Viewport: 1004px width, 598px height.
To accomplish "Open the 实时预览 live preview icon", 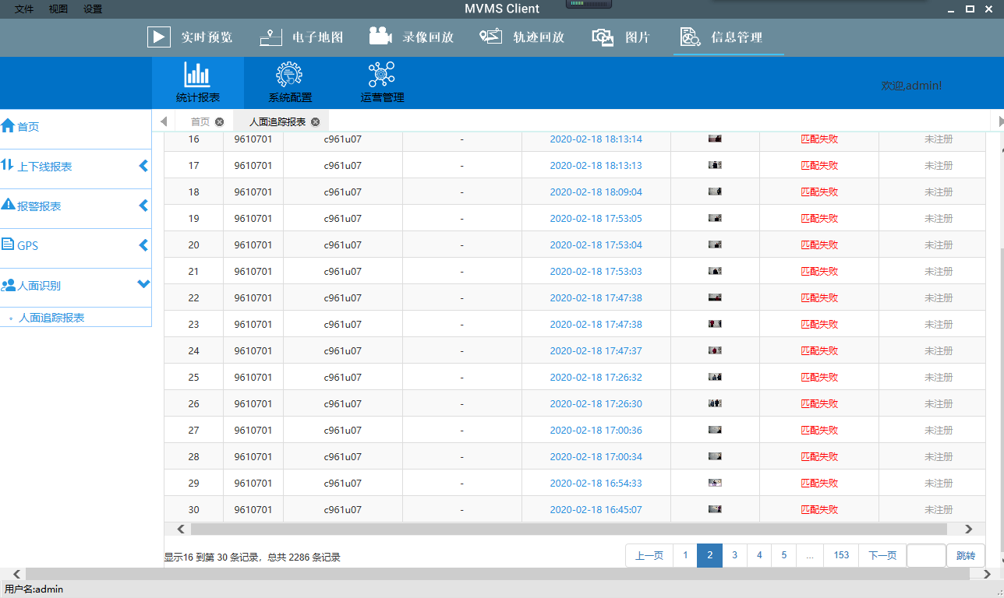I will click(159, 37).
